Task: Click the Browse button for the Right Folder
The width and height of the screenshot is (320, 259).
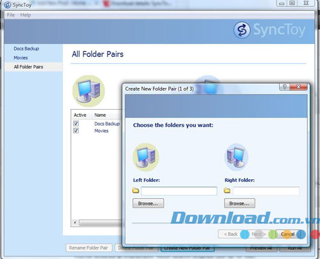Action: tap(239, 204)
